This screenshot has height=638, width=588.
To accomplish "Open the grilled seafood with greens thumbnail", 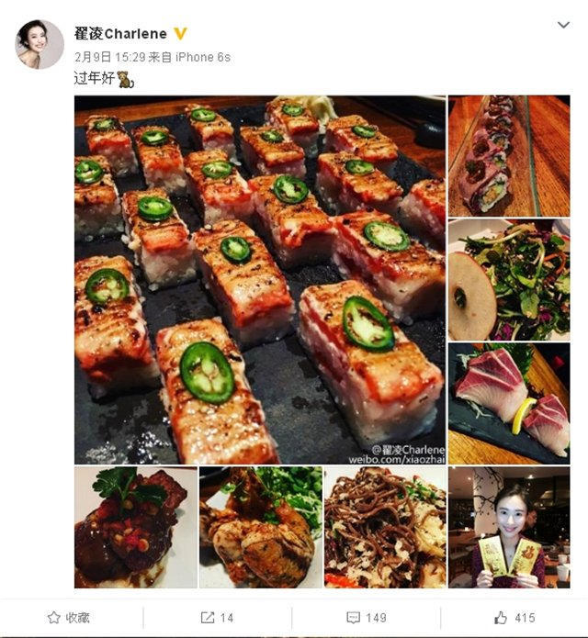I will (260, 527).
